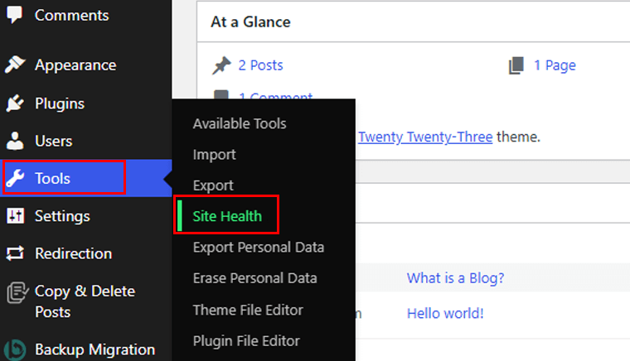Image resolution: width=630 pixels, height=361 pixels.
Task: Click the Copy & Delete Posts icon
Action: point(17,292)
